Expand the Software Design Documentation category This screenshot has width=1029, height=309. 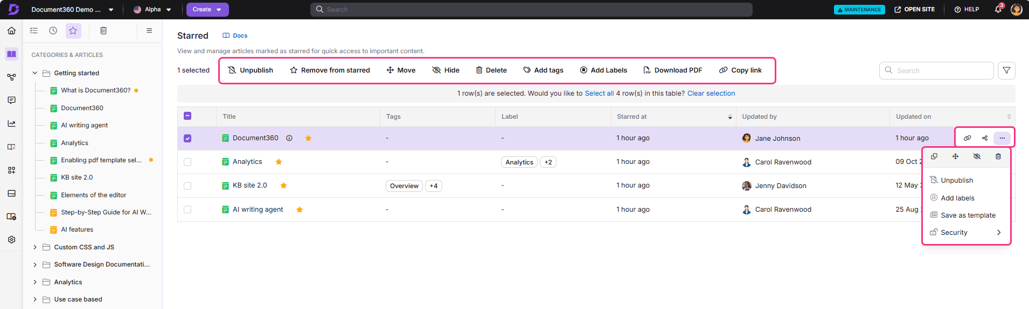35,264
